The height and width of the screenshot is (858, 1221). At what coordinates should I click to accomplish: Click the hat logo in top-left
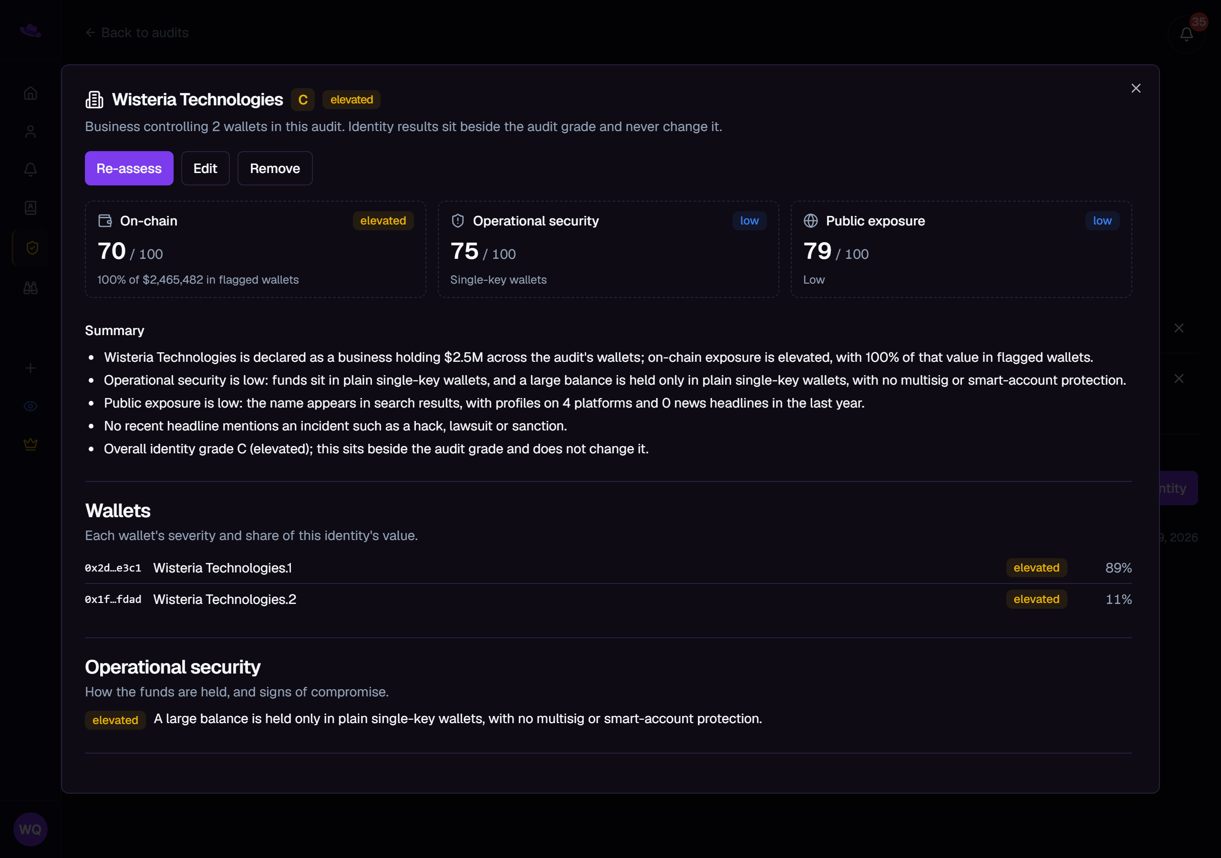click(x=31, y=31)
